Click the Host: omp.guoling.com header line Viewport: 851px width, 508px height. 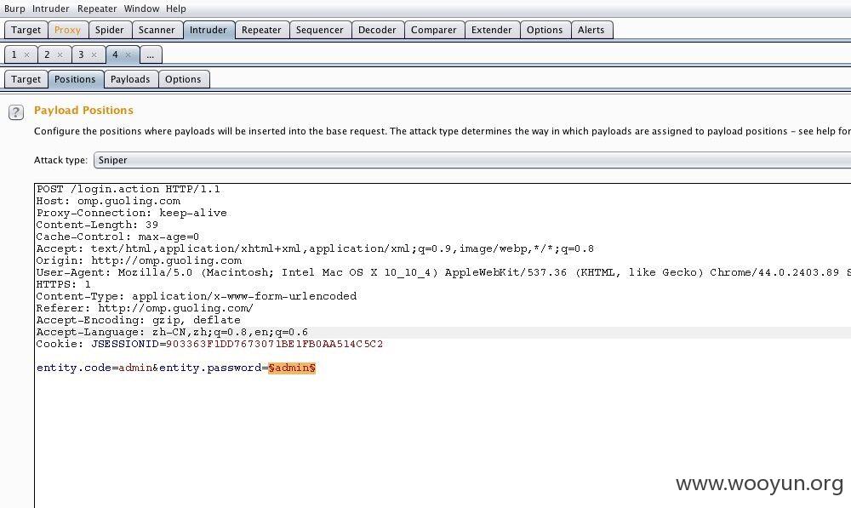pos(108,201)
